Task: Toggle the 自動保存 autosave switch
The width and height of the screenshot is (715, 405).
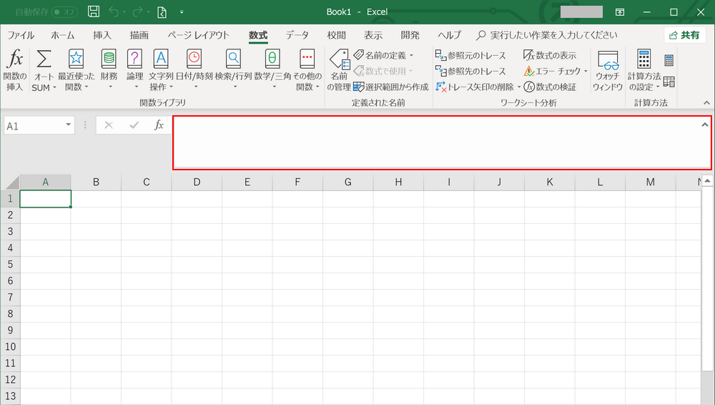Action: coord(66,12)
